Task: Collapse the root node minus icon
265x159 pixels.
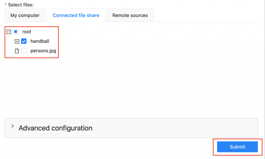Action: click(x=9, y=32)
